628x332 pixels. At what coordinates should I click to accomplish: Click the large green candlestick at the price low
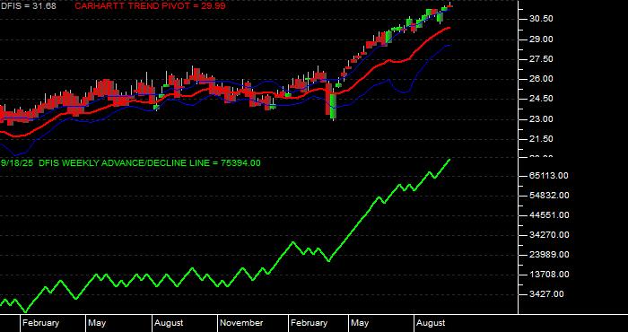333,106
